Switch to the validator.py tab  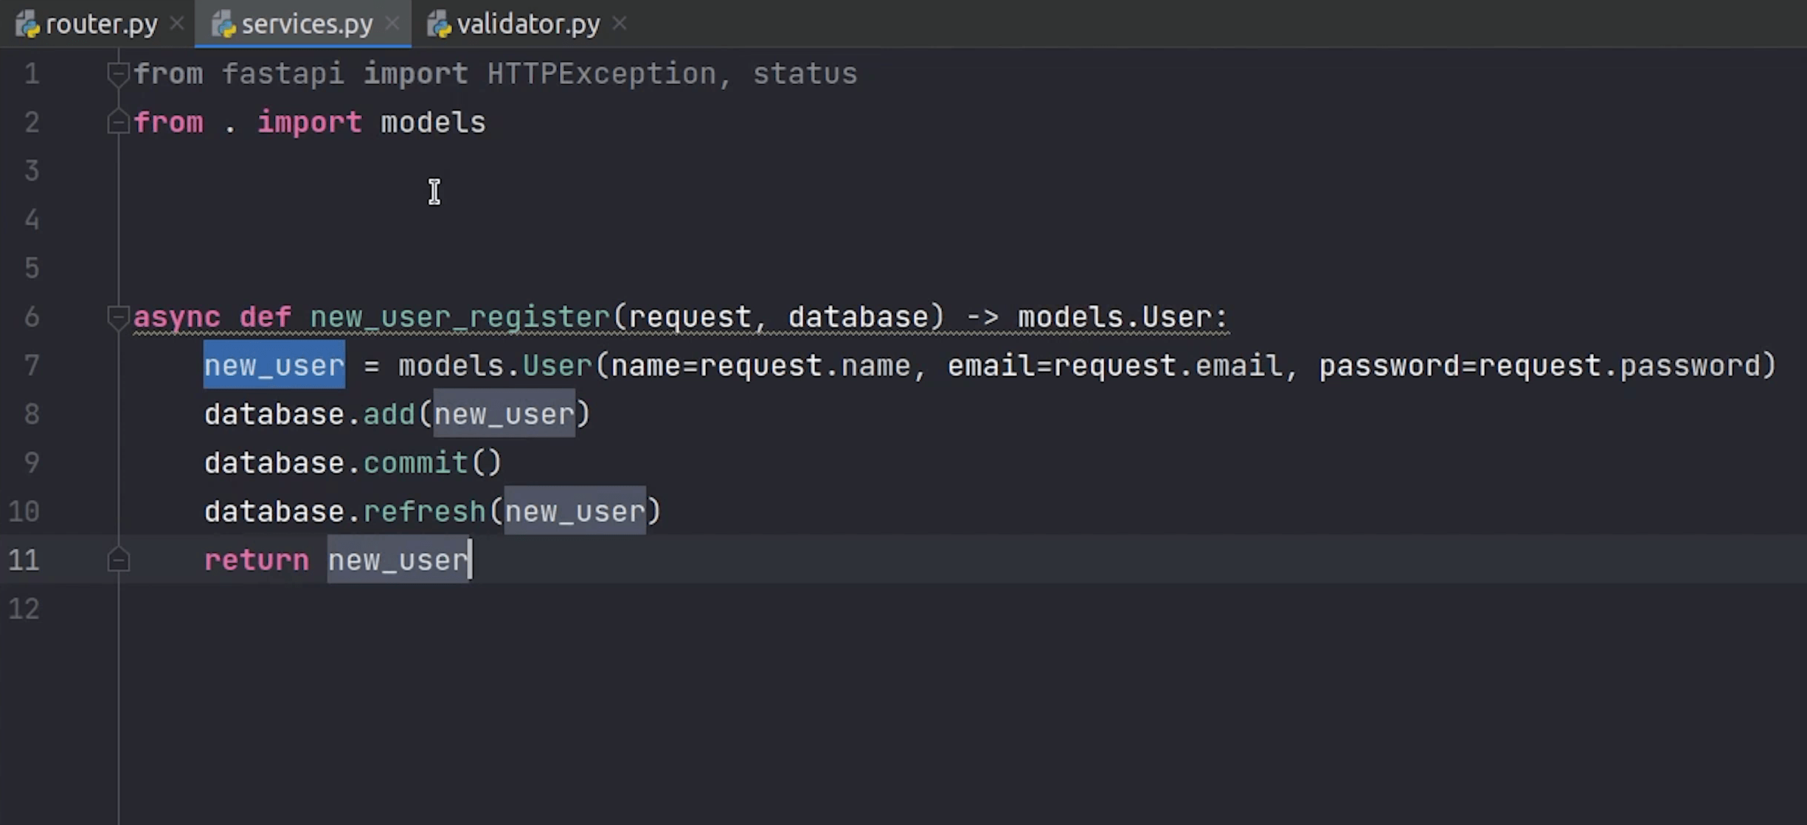point(527,24)
